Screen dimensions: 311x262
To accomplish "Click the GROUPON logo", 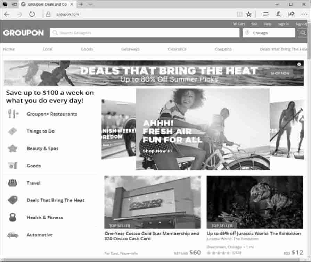I will pyautogui.click(x=23, y=33).
